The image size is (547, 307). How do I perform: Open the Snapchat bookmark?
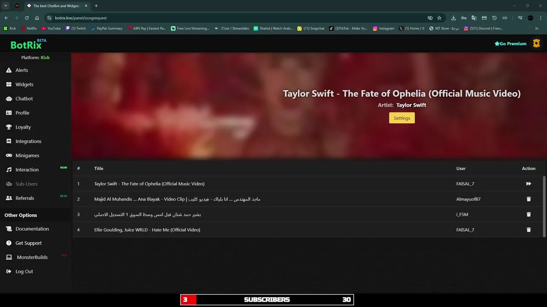click(x=311, y=29)
